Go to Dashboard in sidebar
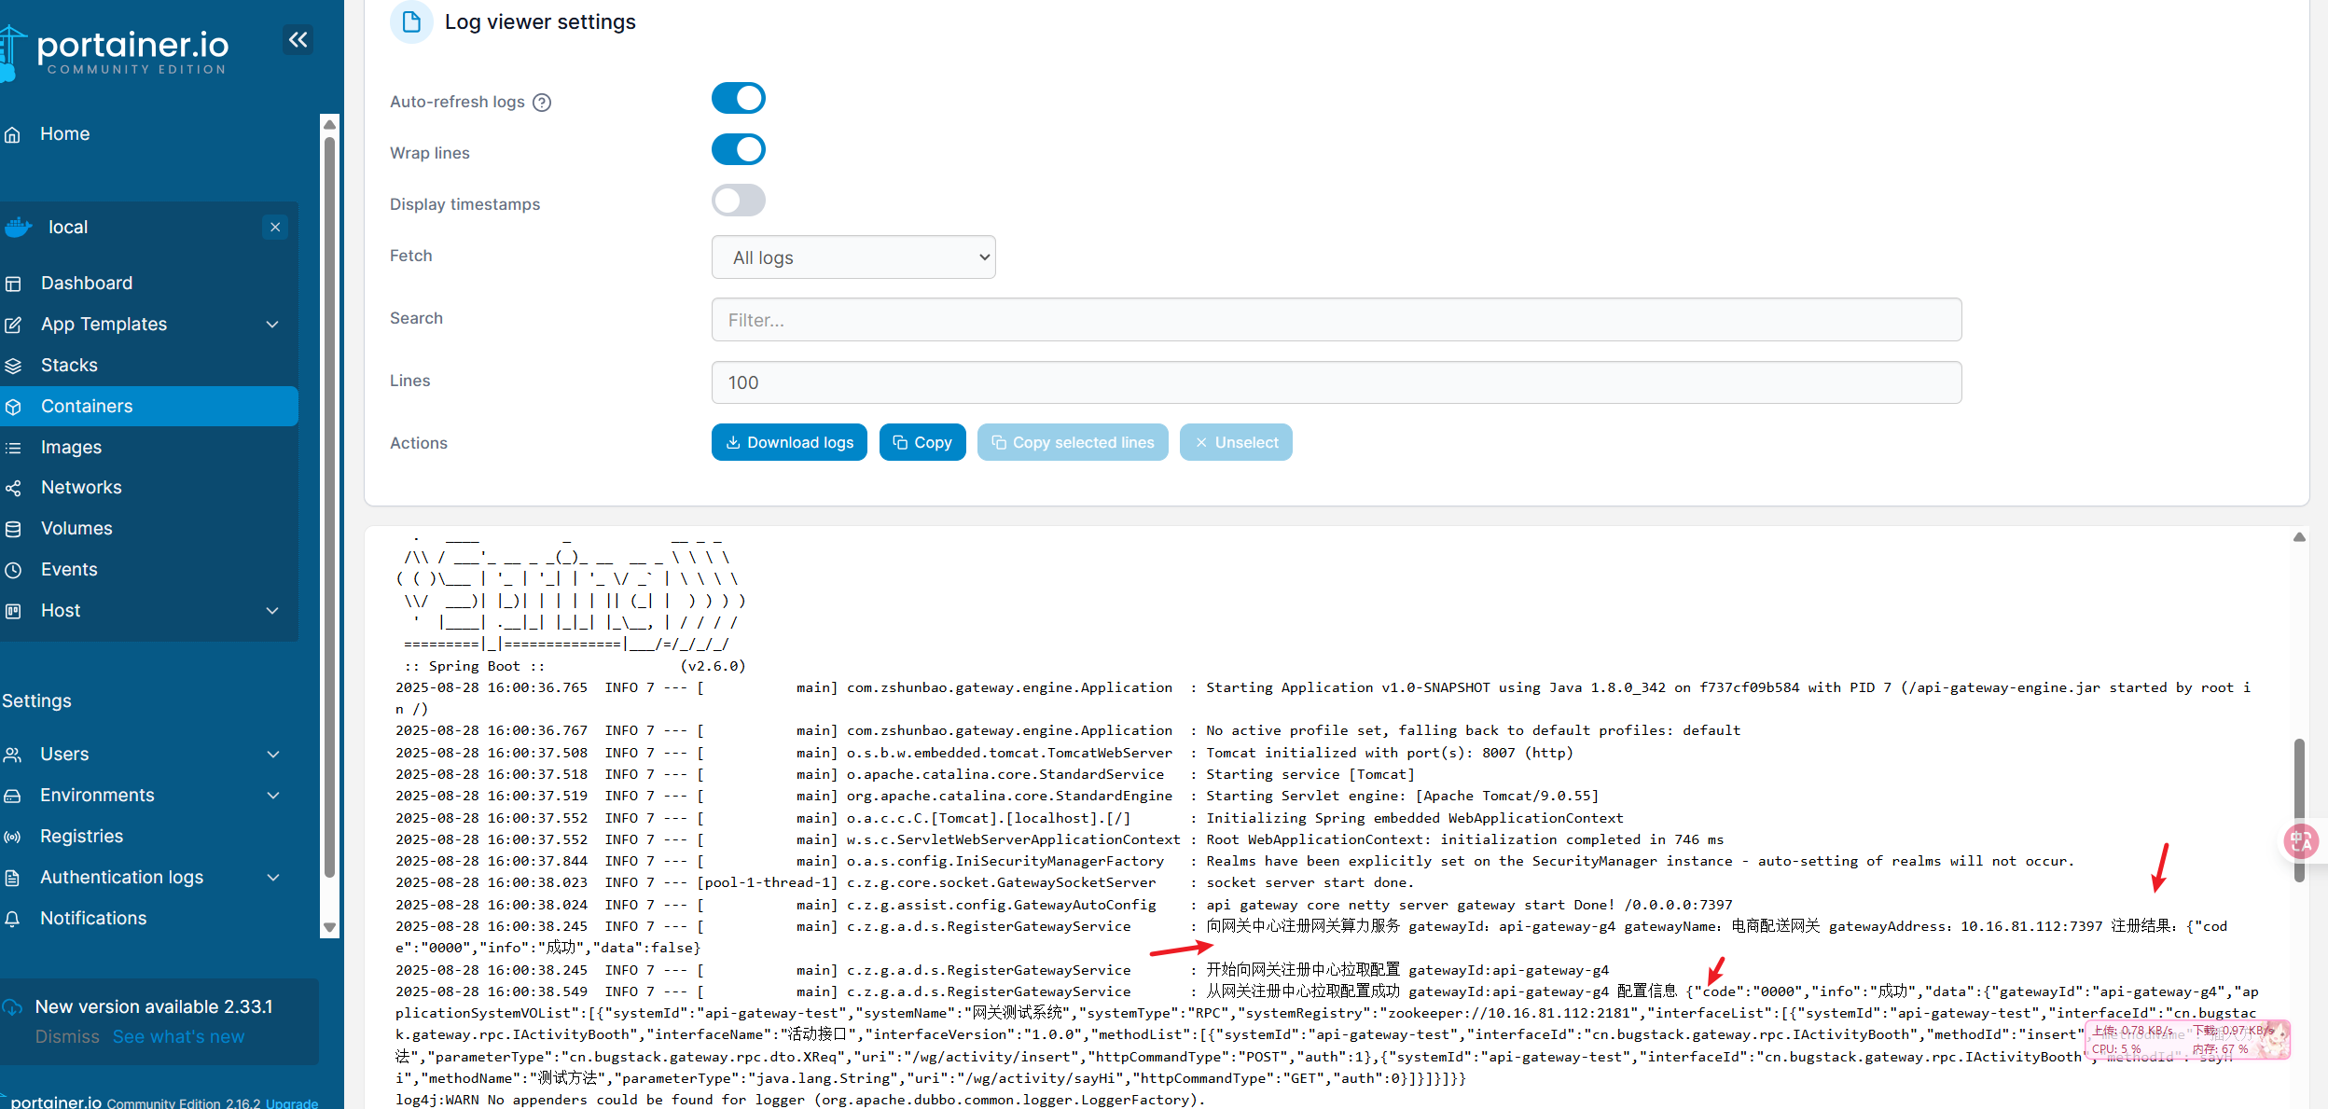The height and width of the screenshot is (1109, 2328). pos(86,283)
